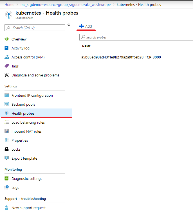Click the Properties sliders icon
The height and width of the screenshot is (215, 193).
(6, 140)
